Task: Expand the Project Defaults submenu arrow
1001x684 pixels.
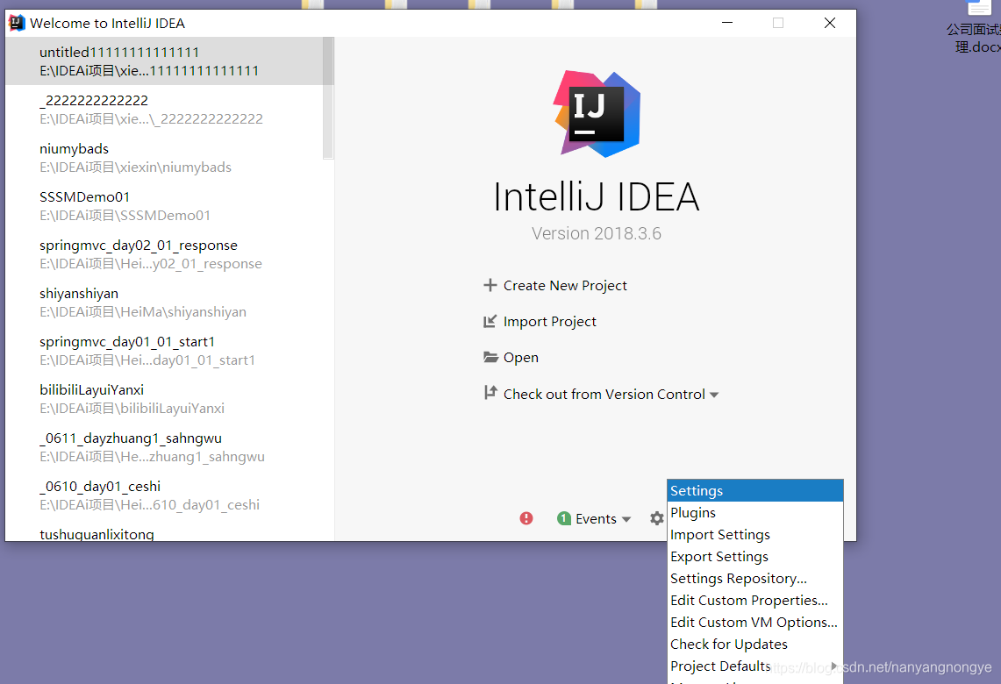Action: click(833, 666)
